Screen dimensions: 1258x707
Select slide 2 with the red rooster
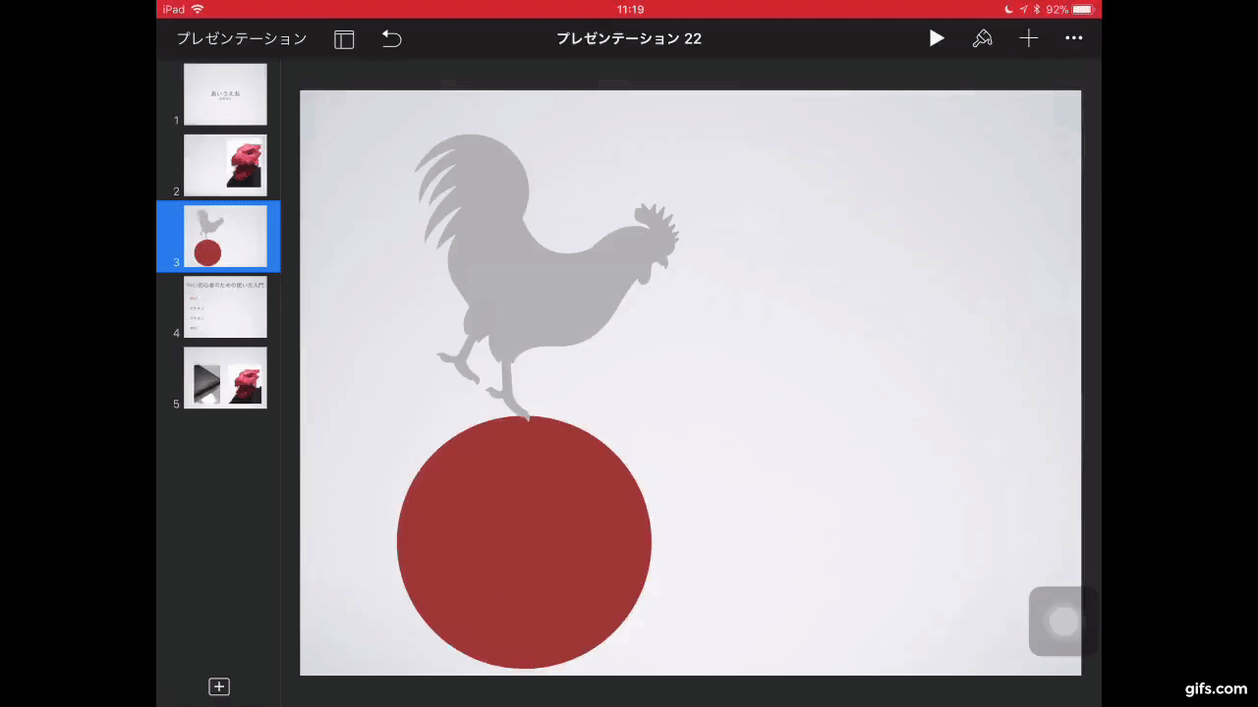click(224, 165)
